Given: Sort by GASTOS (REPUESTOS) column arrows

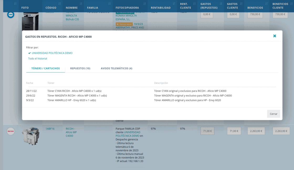Looking at the screenshot, I should point(221,4).
